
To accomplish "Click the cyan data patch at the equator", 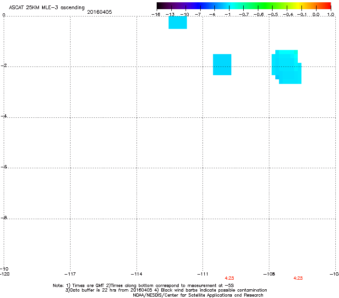I will click(x=178, y=22).
